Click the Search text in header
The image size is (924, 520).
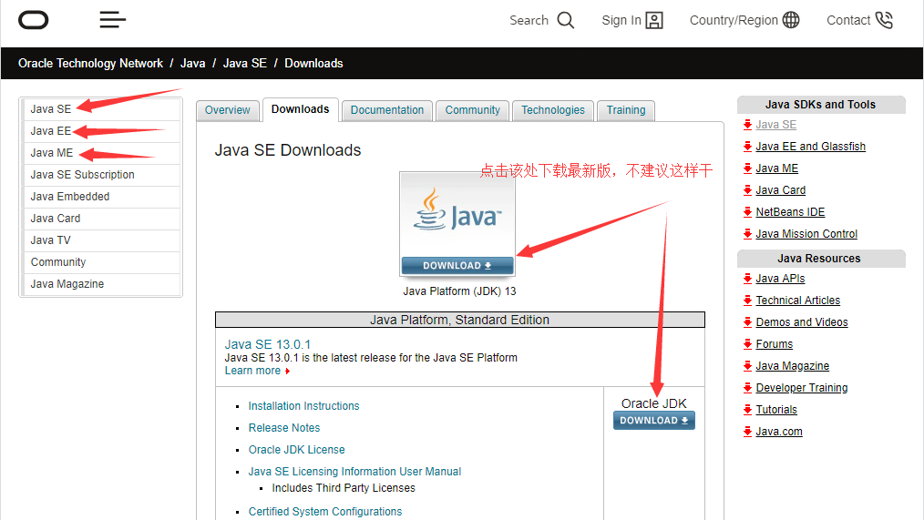pyautogui.click(x=529, y=20)
